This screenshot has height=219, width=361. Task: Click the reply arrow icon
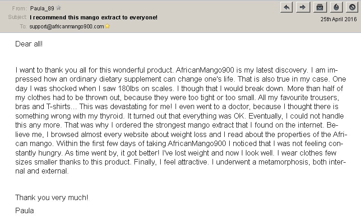tap(287, 7)
